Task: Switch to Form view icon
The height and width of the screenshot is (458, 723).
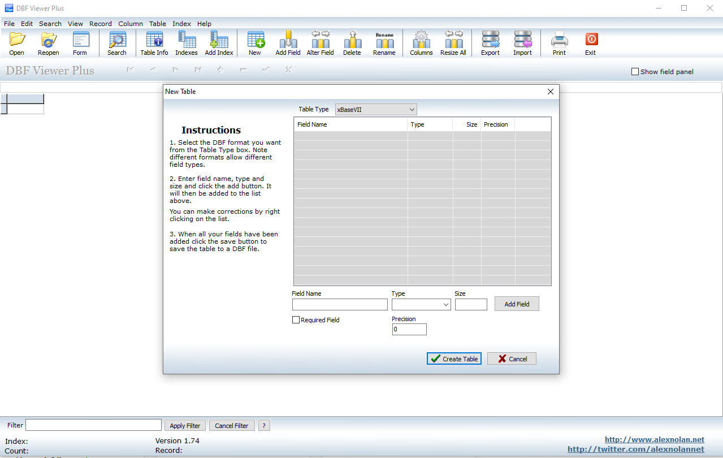Action: (80, 43)
